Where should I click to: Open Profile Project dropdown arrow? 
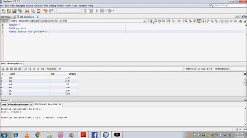click(113, 11)
